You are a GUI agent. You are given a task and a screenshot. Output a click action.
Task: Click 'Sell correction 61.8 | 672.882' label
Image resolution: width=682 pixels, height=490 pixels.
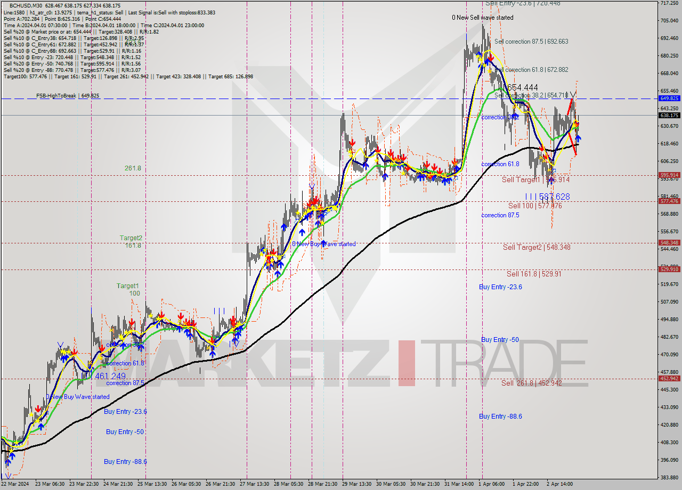tap(531, 70)
